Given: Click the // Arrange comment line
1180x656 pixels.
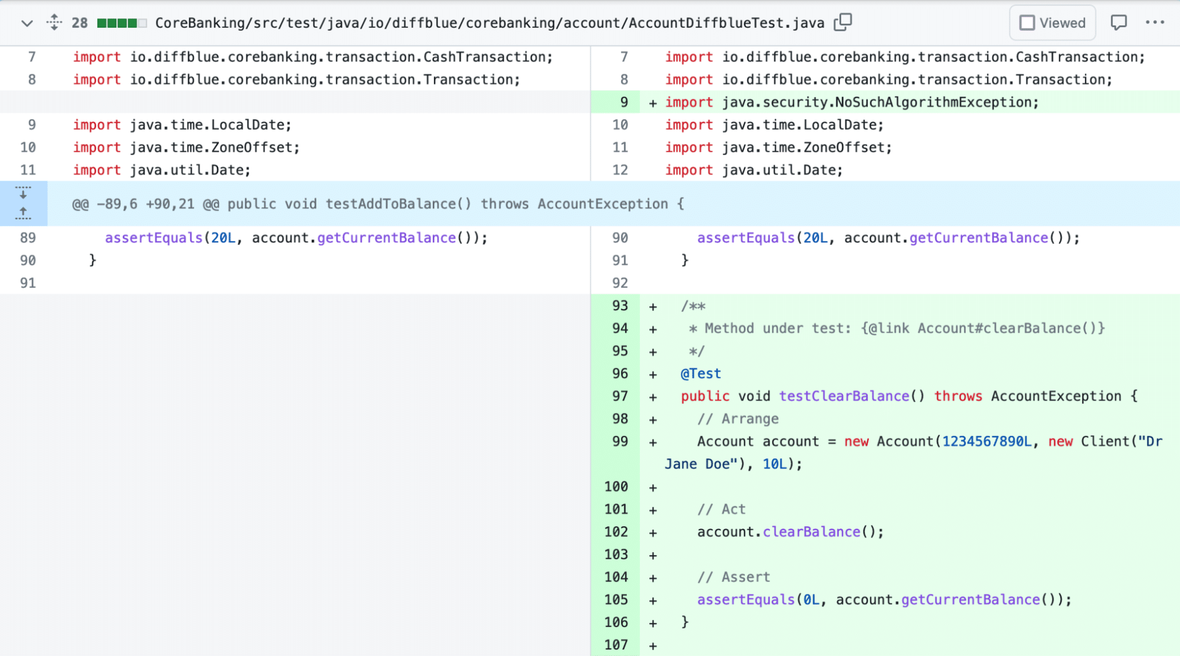Looking at the screenshot, I should pos(738,419).
